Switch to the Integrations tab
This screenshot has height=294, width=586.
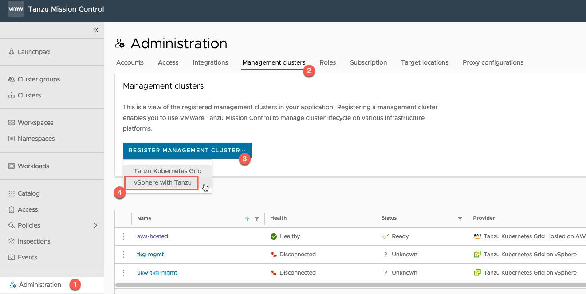tap(210, 62)
